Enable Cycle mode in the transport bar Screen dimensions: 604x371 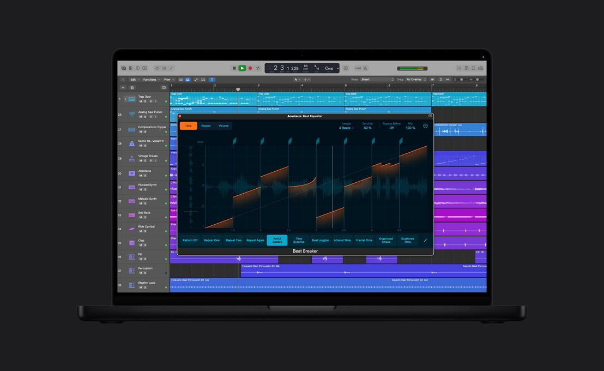(x=258, y=68)
